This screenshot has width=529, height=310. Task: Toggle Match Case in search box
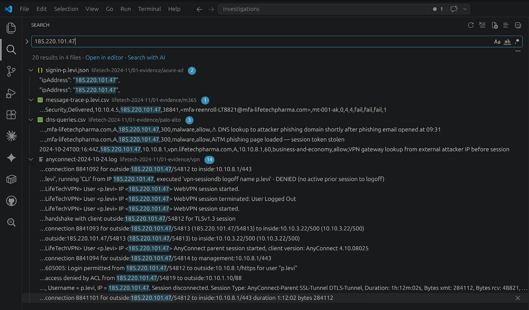(x=497, y=42)
